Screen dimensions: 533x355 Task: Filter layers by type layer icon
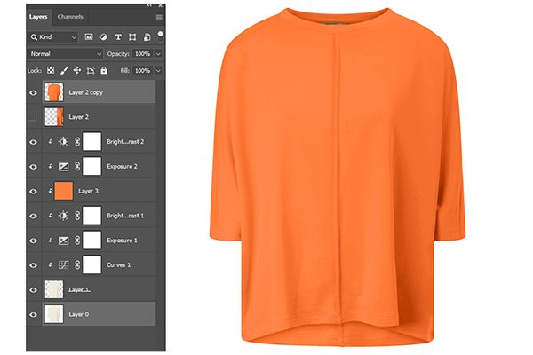click(x=118, y=37)
